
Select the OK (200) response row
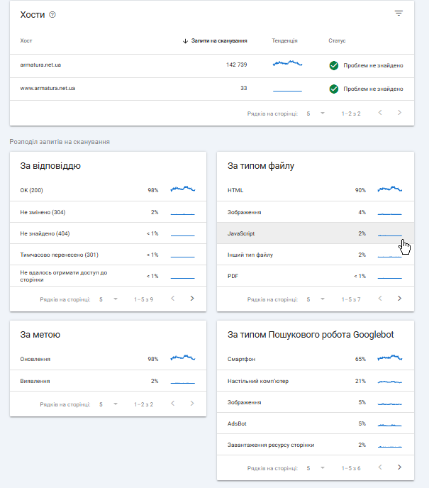pos(108,190)
